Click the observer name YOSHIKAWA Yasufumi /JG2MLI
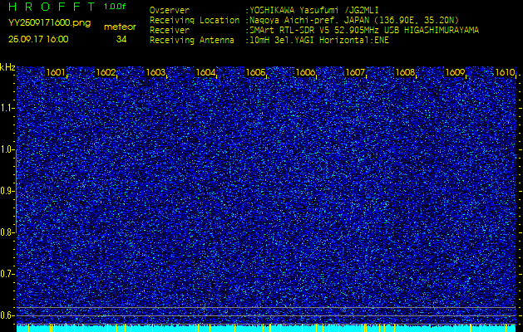The width and height of the screenshot is (523, 332). point(313,10)
